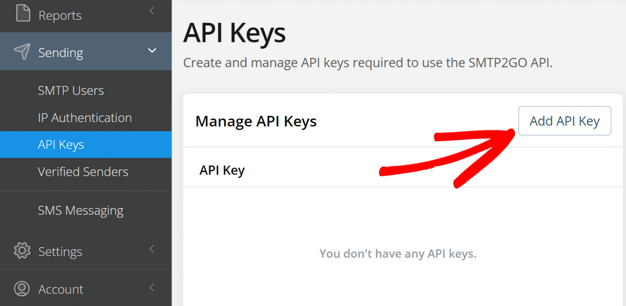Viewport: 626px width, 306px height.
Task: Click the Reports document icon
Action: coord(23,13)
